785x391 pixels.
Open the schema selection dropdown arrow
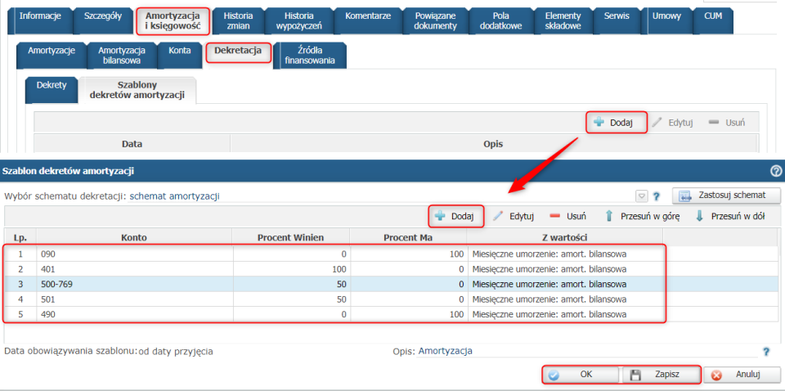click(641, 196)
